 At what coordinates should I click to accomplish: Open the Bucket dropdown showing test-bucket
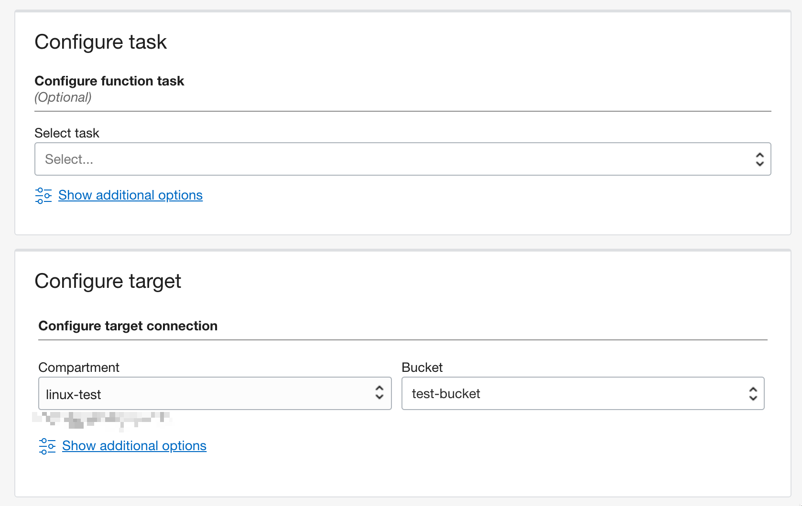[583, 393]
